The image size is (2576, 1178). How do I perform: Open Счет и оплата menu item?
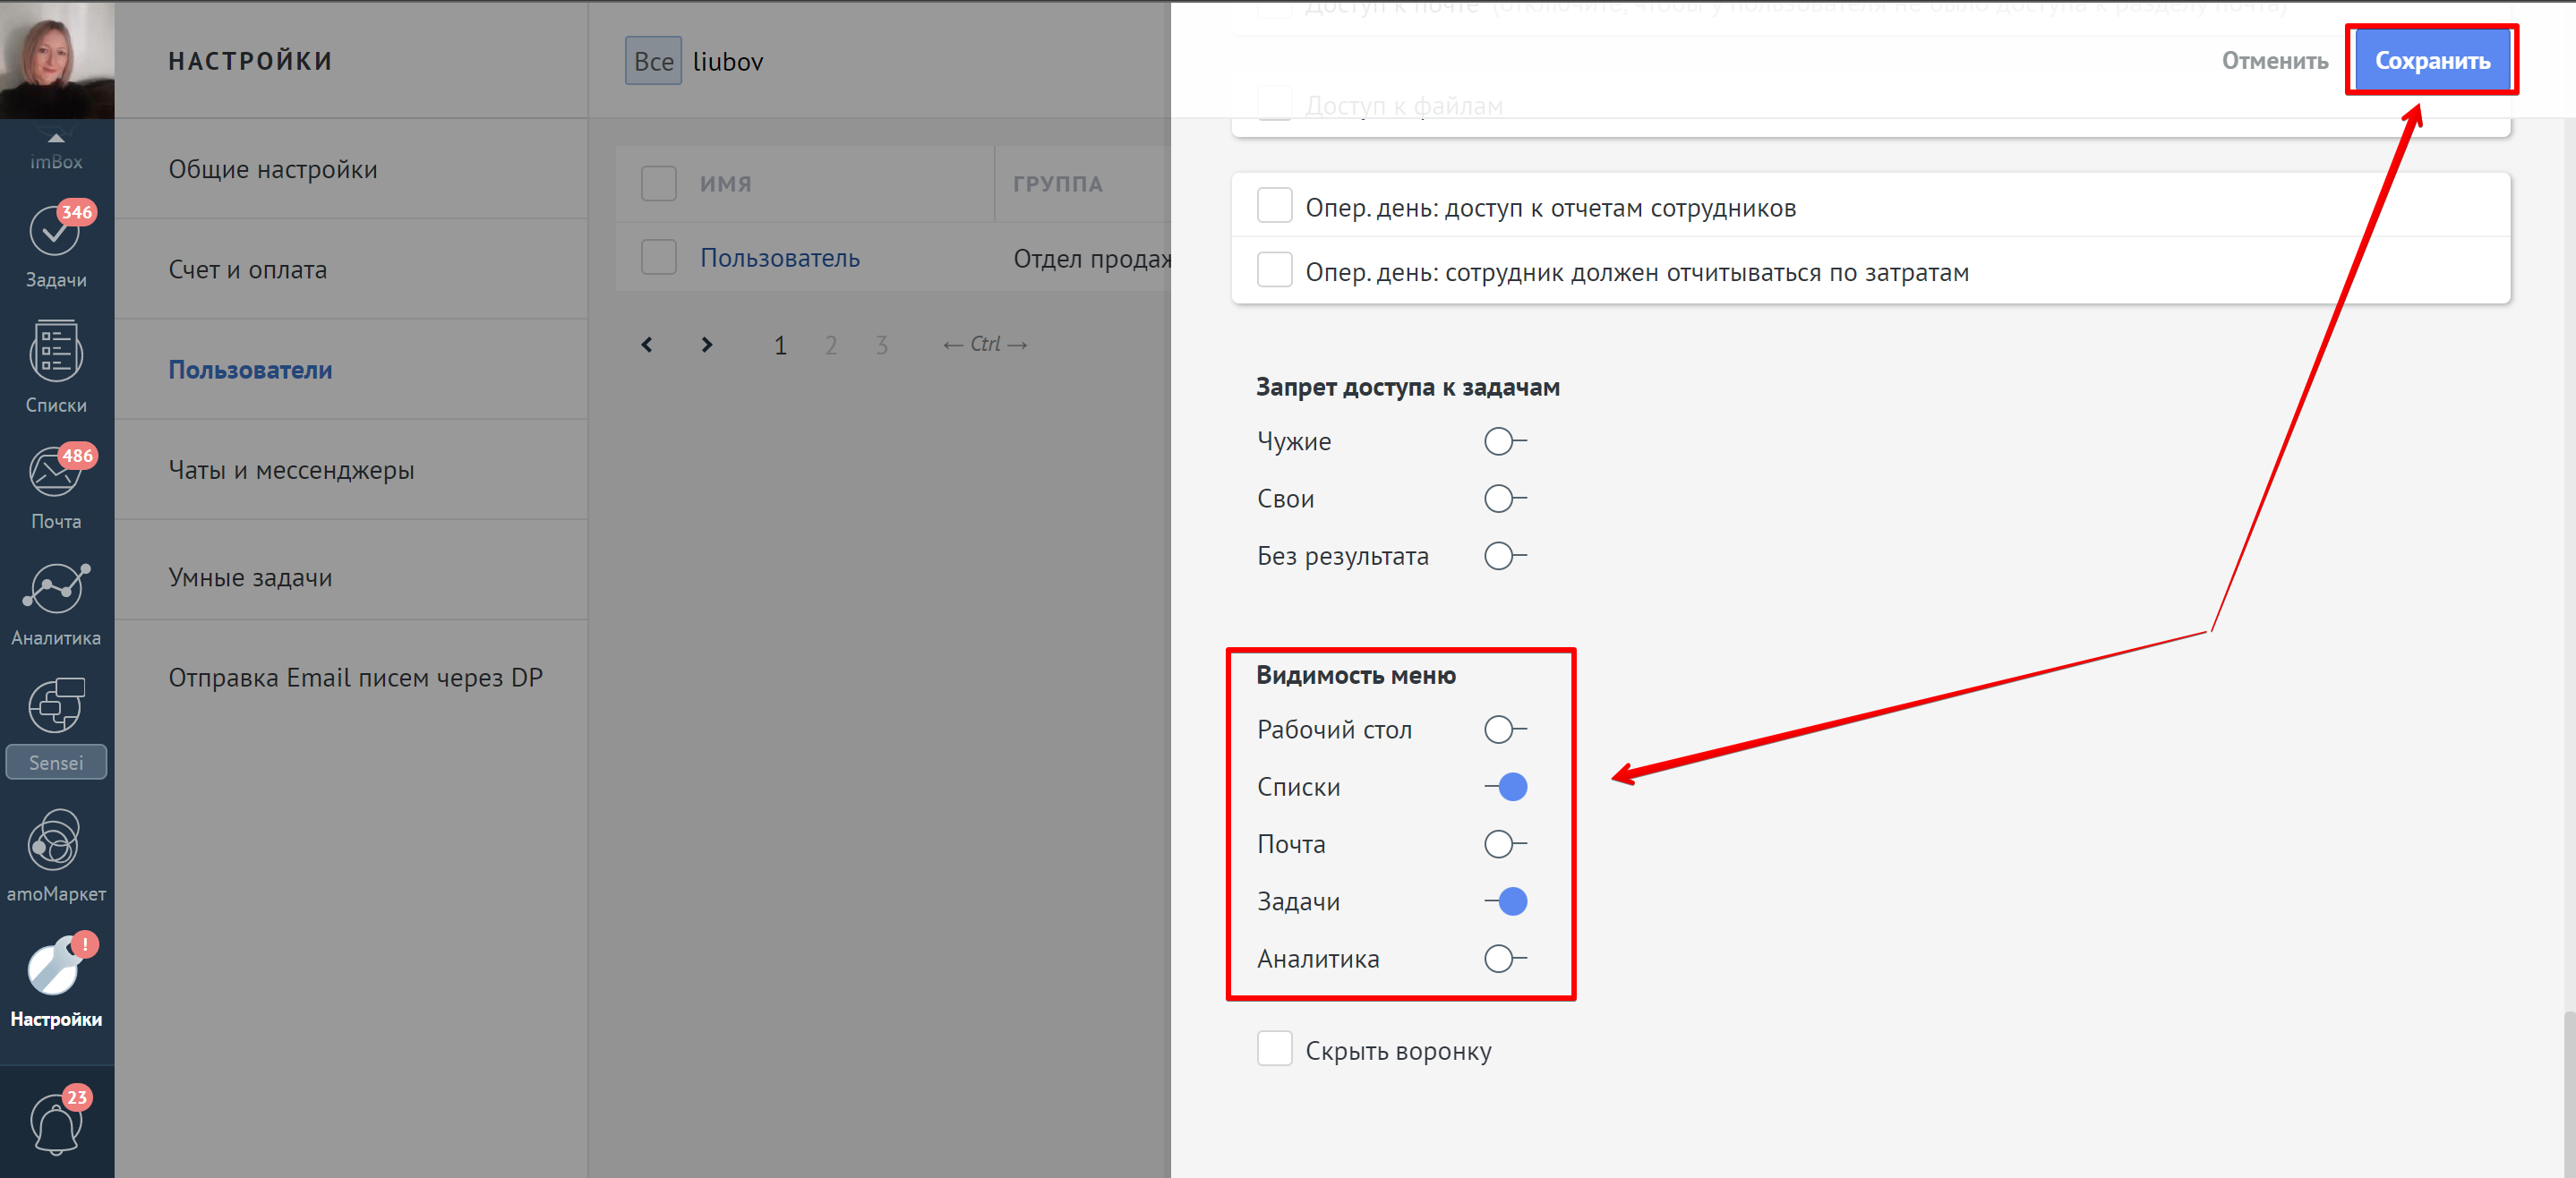(x=351, y=269)
